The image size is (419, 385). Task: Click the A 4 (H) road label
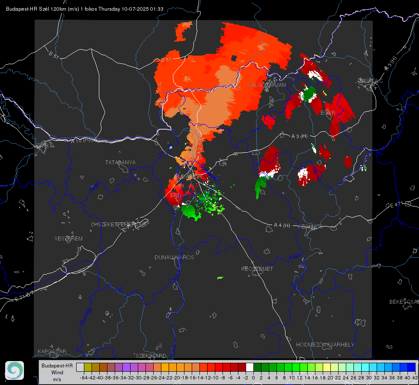pyautogui.click(x=282, y=225)
